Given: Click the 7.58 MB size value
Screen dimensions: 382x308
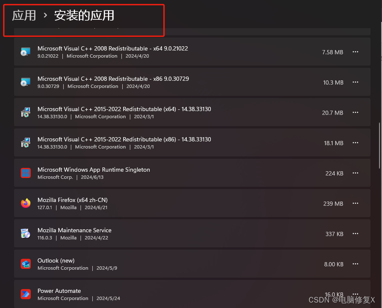Looking at the screenshot, I should click(333, 52).
